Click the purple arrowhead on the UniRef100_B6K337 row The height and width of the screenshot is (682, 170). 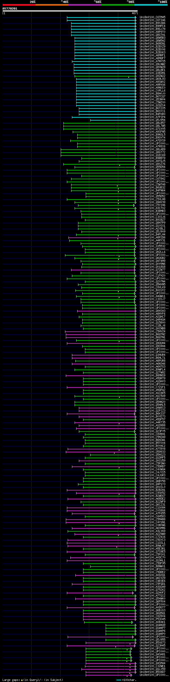click(x=135, y=414)
